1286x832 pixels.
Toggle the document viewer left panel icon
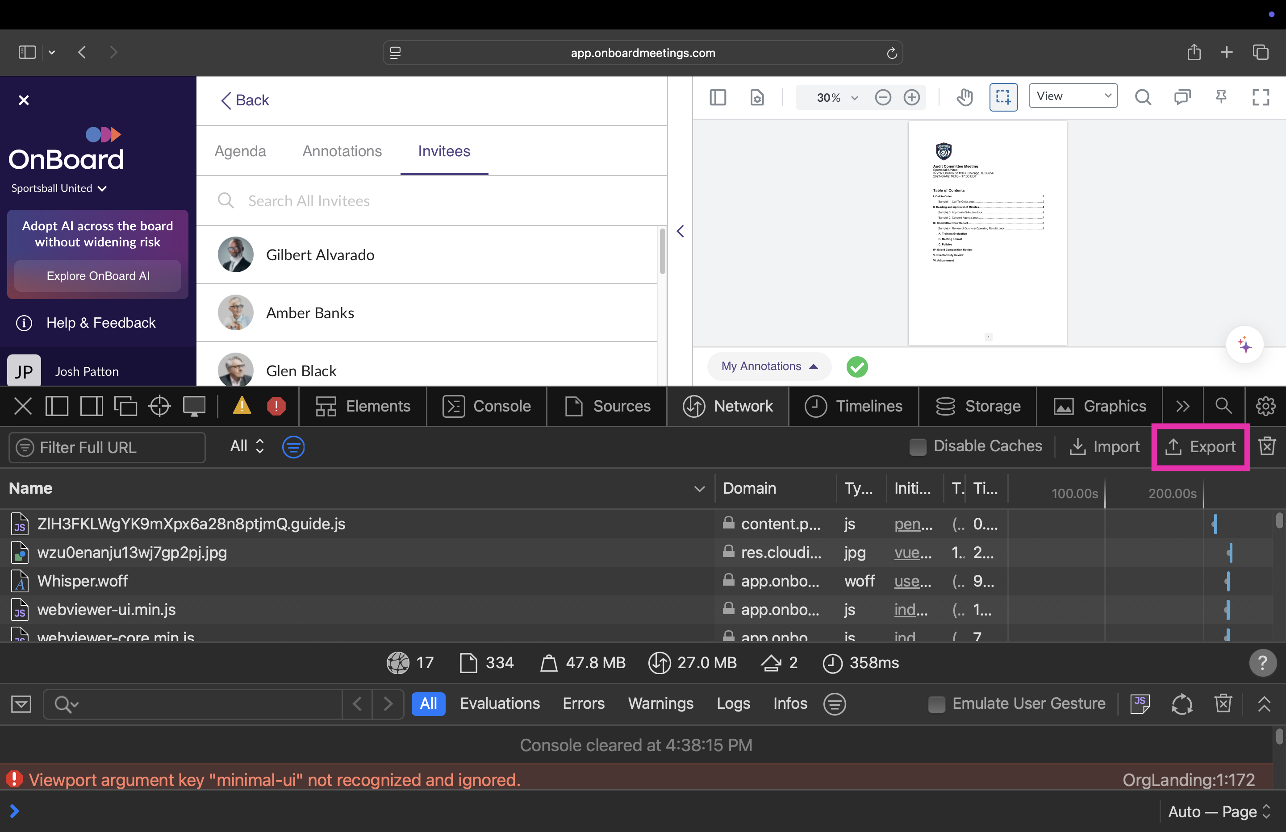718,97
